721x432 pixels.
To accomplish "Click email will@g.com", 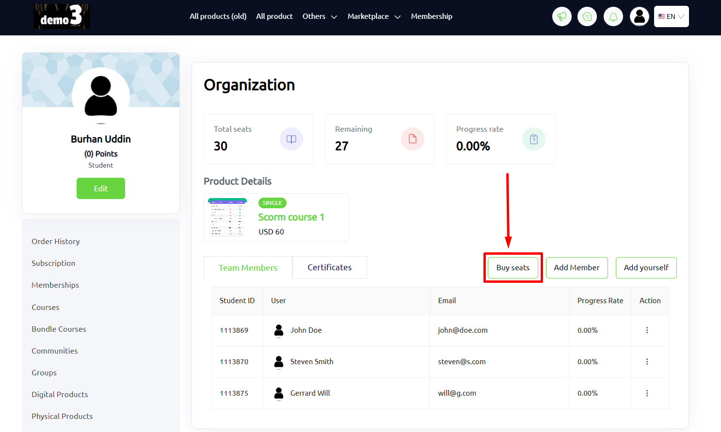I will click(457, 393).
